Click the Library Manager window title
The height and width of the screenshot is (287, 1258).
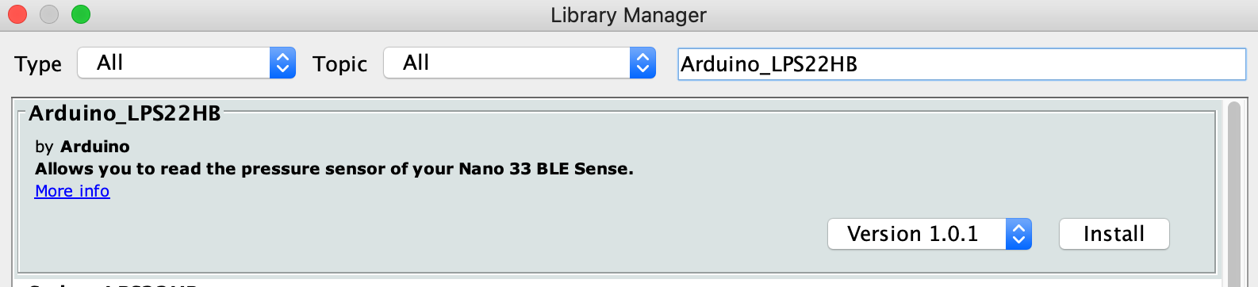[x=628, y=15]
